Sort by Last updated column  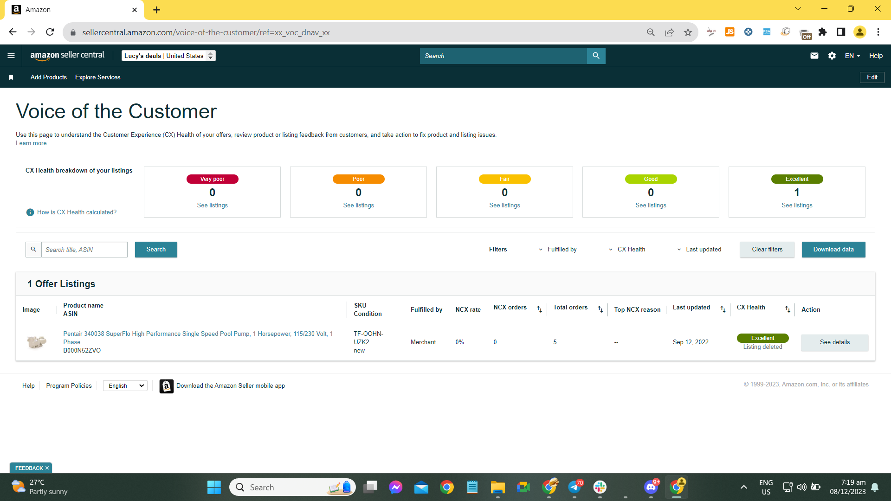(723, 309)
